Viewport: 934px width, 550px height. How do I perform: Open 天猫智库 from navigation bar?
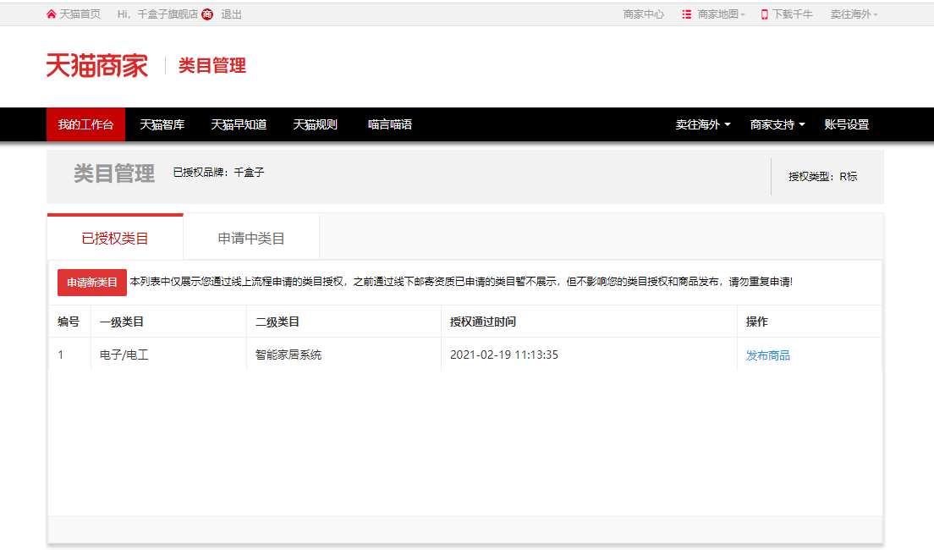point(162,124)
